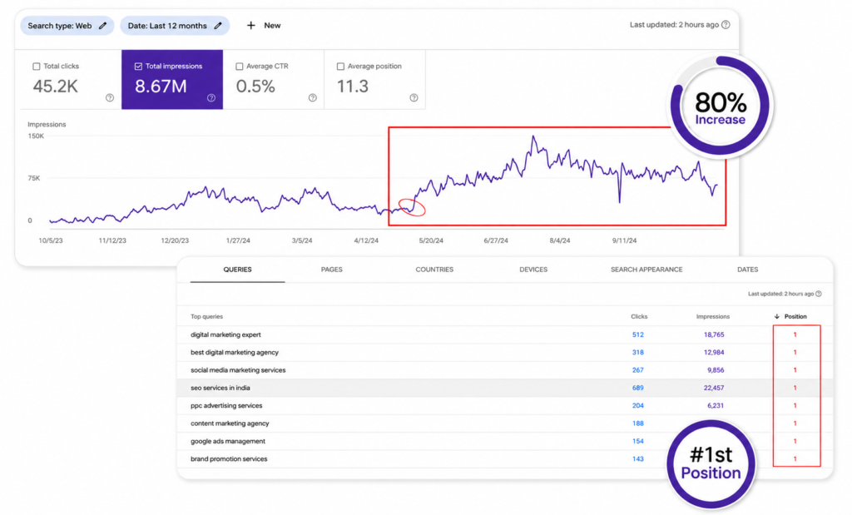Open help icon in Average position card
This screenshot has height=515, width=852.
click(x=414, y=98)
